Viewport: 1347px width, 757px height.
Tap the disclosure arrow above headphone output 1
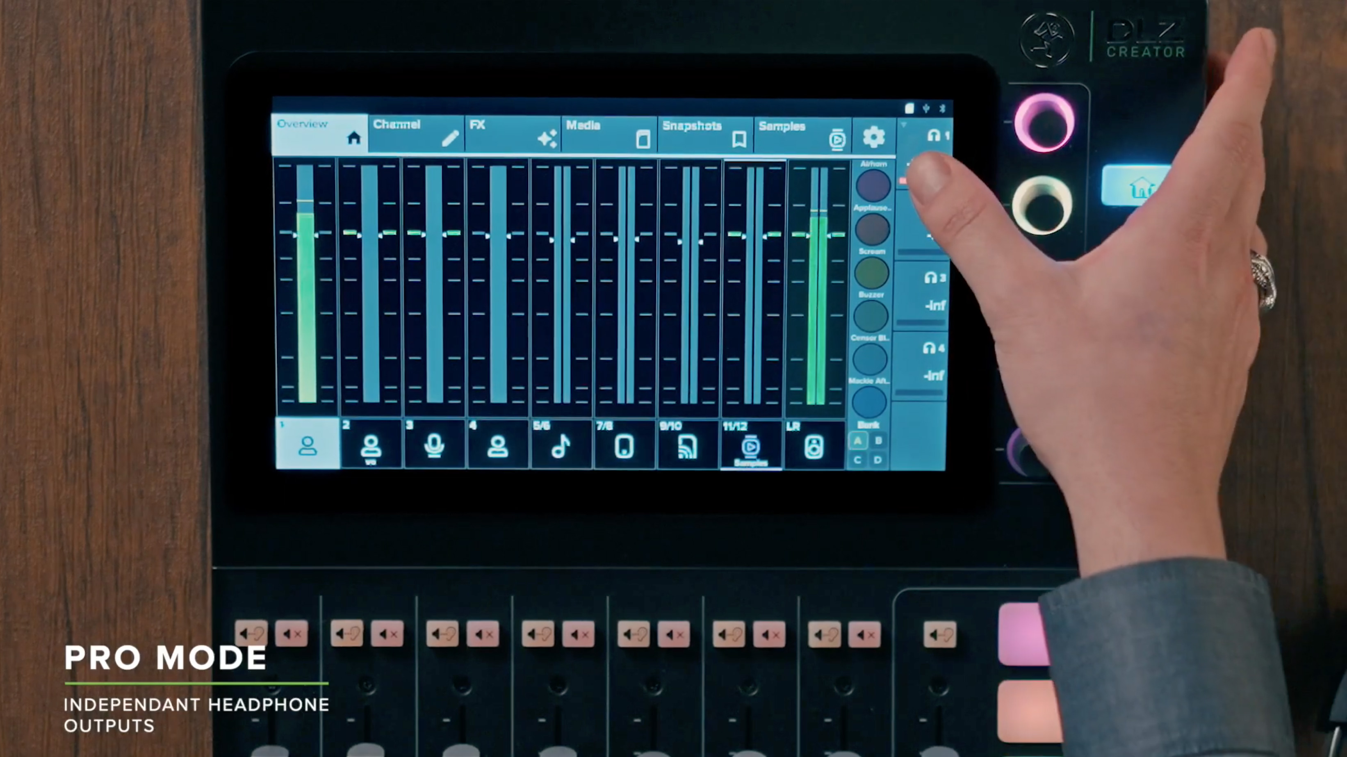pyautogui.click(x=904, y=125)
